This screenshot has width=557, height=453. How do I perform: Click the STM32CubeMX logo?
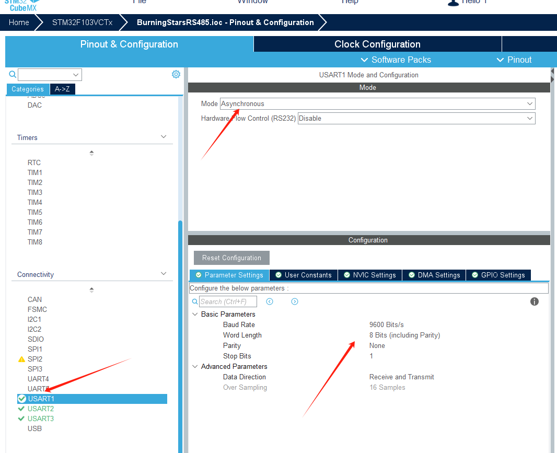22,5
